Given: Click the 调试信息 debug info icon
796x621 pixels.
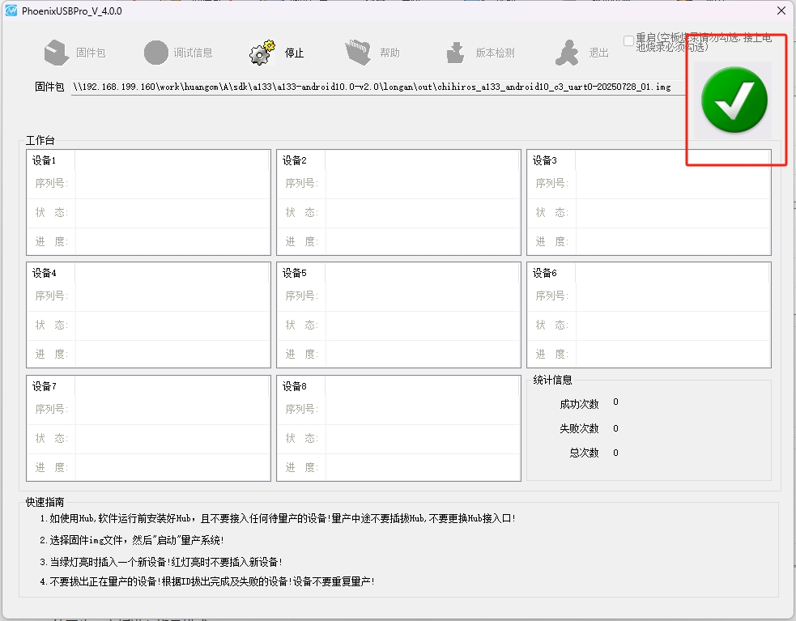Looking at the screenshot, I should [156, 53].
